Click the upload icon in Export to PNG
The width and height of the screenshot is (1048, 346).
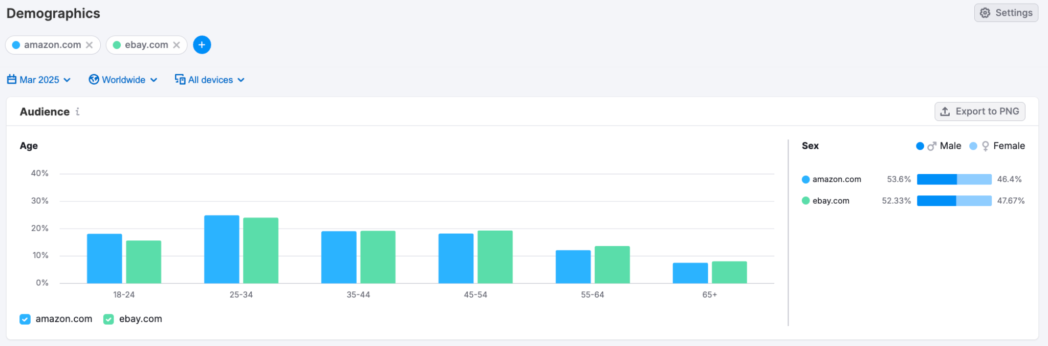coord(945,111)
